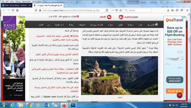Open Liverpool coach Klopp donation headline
The image size is (191, 108).
(x=55, y=47)
